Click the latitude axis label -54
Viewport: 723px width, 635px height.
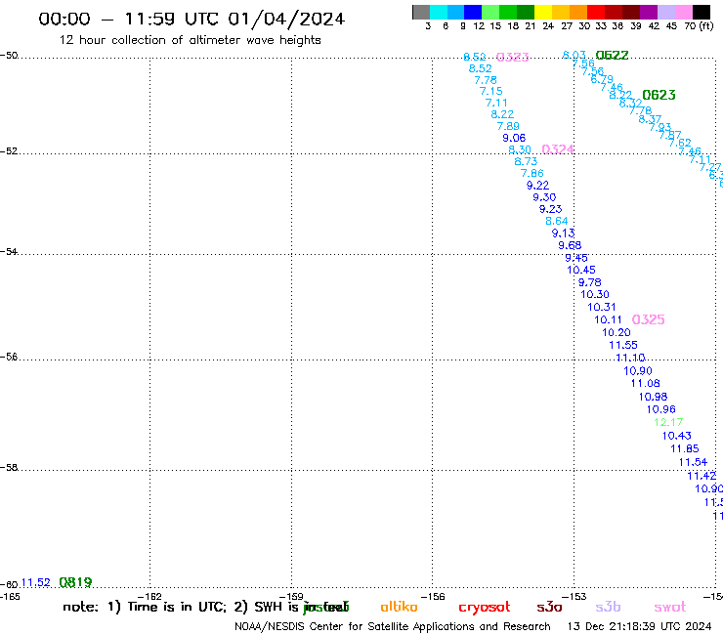[9, 252]
